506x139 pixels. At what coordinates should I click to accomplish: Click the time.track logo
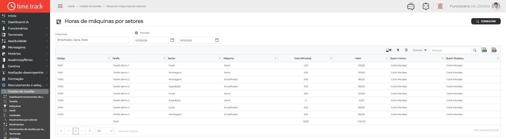(25, 6)
